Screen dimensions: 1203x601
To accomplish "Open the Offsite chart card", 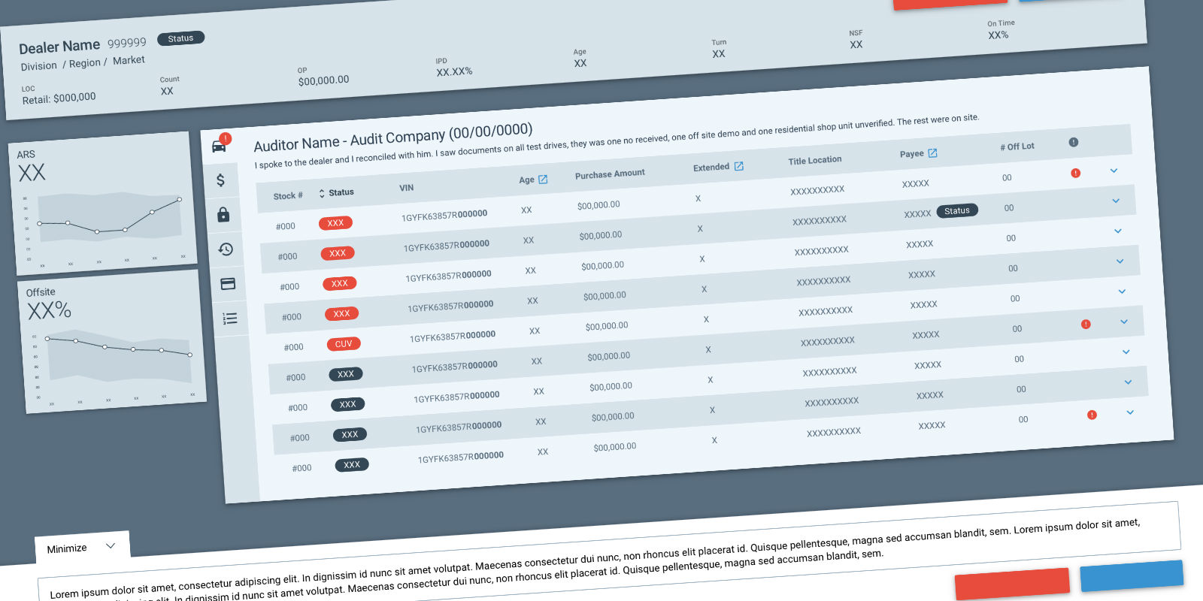I will (112, 341).
